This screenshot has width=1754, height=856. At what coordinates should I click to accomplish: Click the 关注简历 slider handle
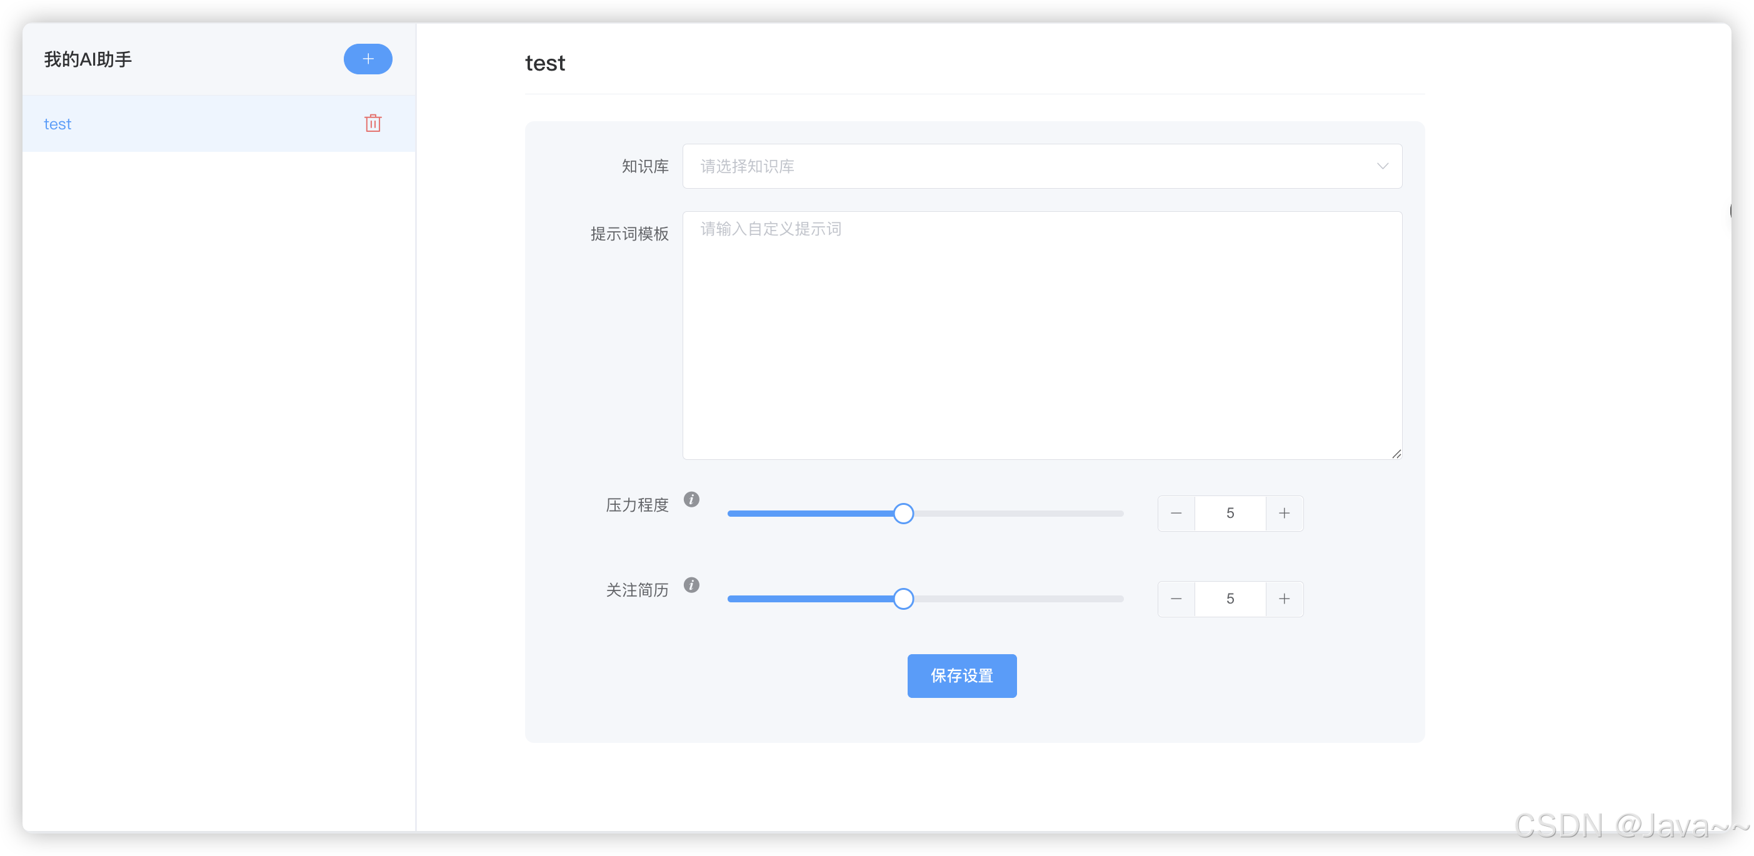tap(903, 599)
